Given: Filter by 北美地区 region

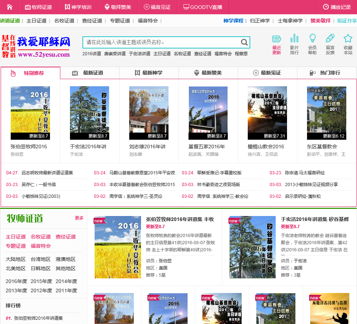Looking at the screenshot, I should point(16,268).
